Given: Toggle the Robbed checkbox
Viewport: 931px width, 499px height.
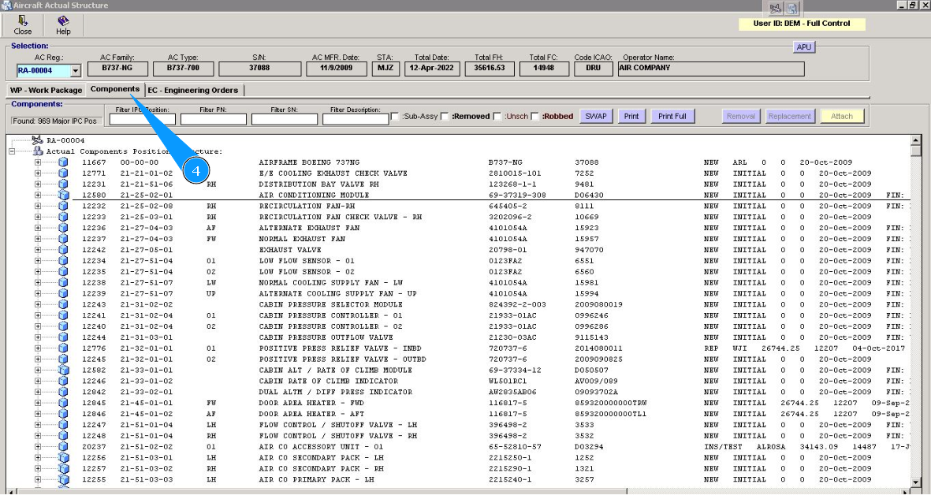Looking at the screenshot, I should point(536,117).
